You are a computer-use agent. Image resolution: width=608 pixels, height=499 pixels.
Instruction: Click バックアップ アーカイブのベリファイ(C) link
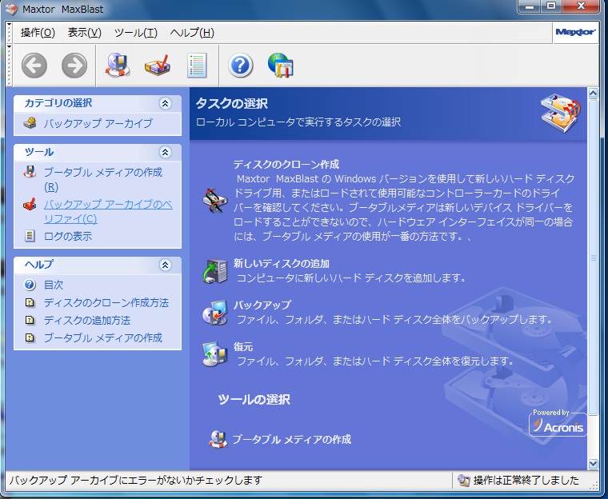[x=108, y=212]
